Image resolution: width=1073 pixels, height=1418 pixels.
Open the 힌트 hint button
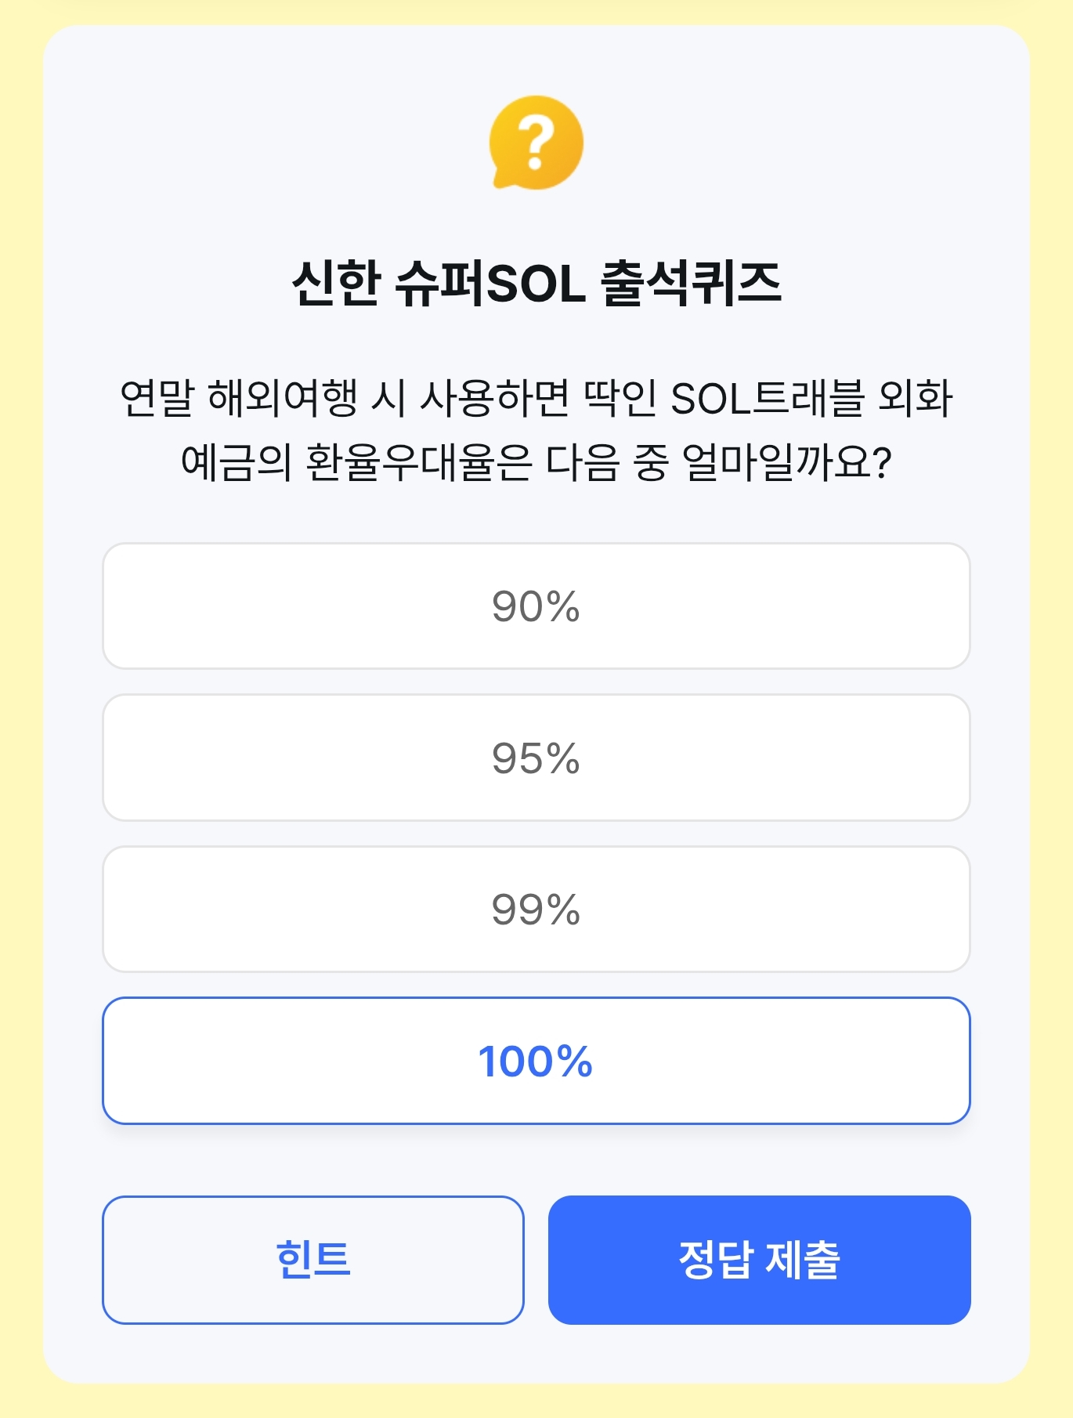point(313,1260)
